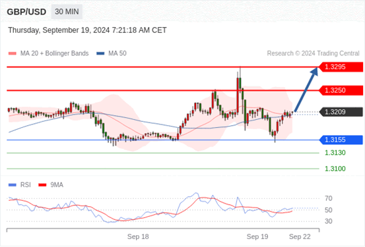Click the RSI 30 axis label
This screenshot has height=247, width=365.
pyautogui.click(x=329, y=221)
